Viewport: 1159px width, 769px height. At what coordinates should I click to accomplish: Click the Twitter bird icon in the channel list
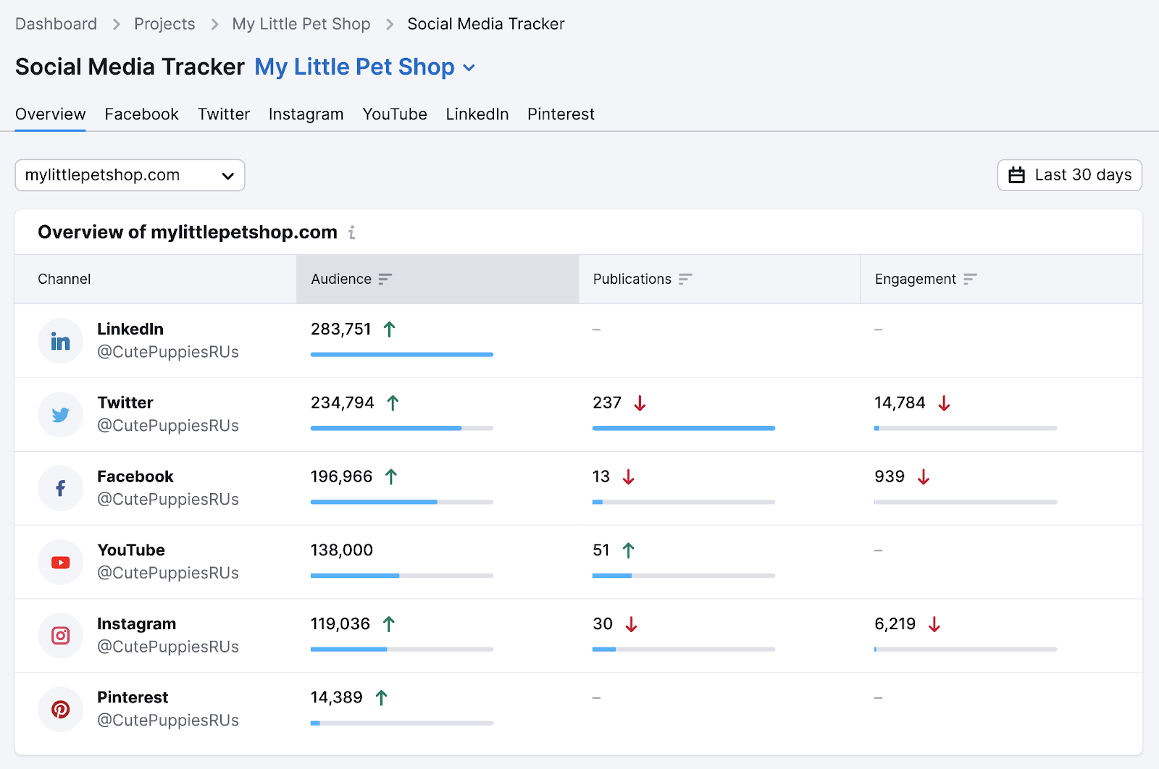(x=60, y=414)
